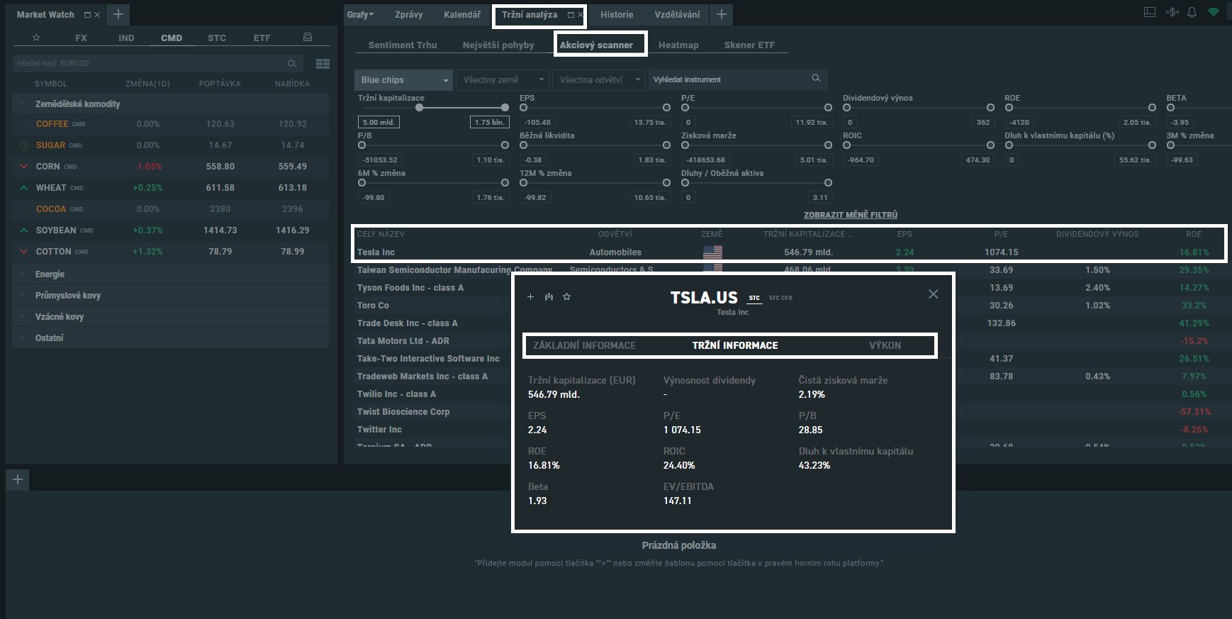1232x619 pixels.
Task: Click the orange circle beside COCOA
Action: click(x=24, y=209)
